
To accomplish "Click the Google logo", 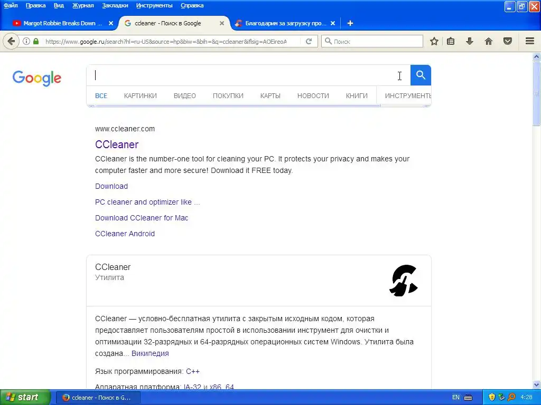I will (37, 78).
